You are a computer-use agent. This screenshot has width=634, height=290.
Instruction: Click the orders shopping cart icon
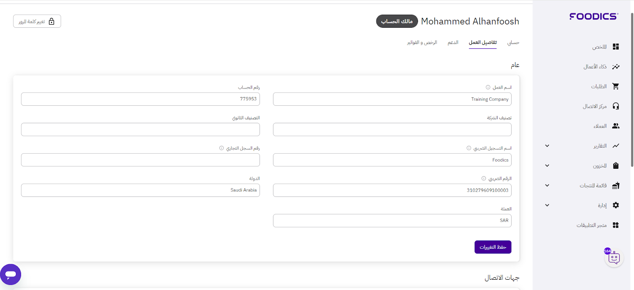click(615, 86)
